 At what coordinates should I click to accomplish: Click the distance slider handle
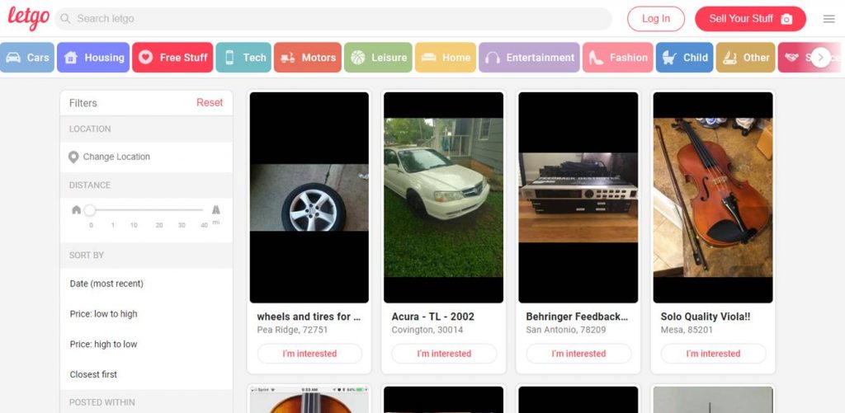[x=90, y=210]
